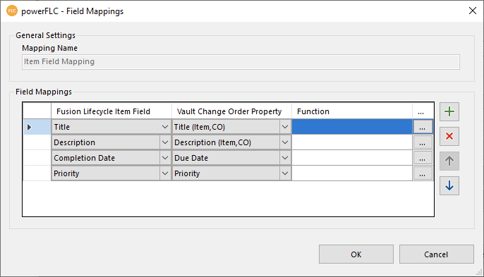
Task: Open the Due Date property dropdown
Action: (285, 158)
